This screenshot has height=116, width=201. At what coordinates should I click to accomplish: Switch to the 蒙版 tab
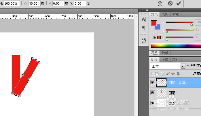(x=165, y=53)
